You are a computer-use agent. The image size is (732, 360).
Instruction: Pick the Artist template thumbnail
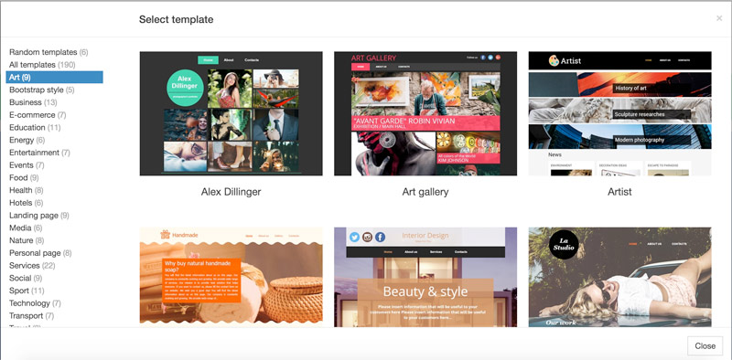click(620, 113)
